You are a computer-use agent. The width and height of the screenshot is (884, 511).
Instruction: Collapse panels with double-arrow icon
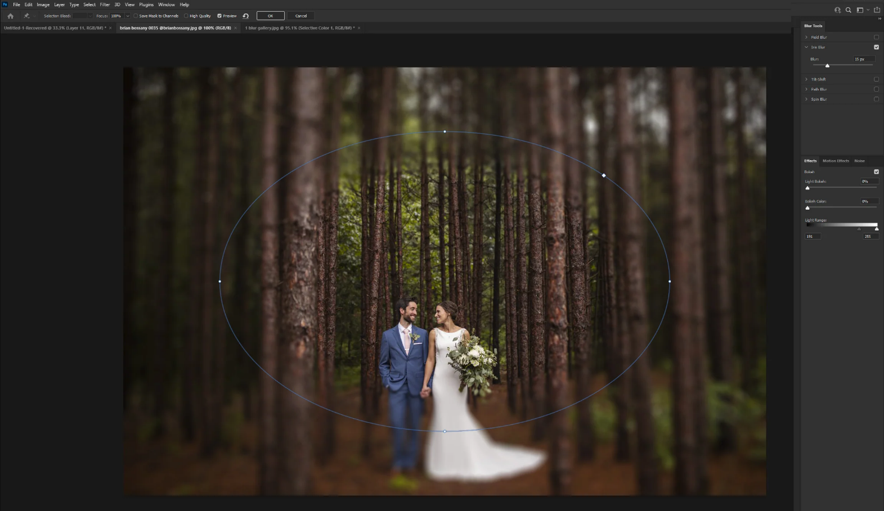[x=879, y=19]
